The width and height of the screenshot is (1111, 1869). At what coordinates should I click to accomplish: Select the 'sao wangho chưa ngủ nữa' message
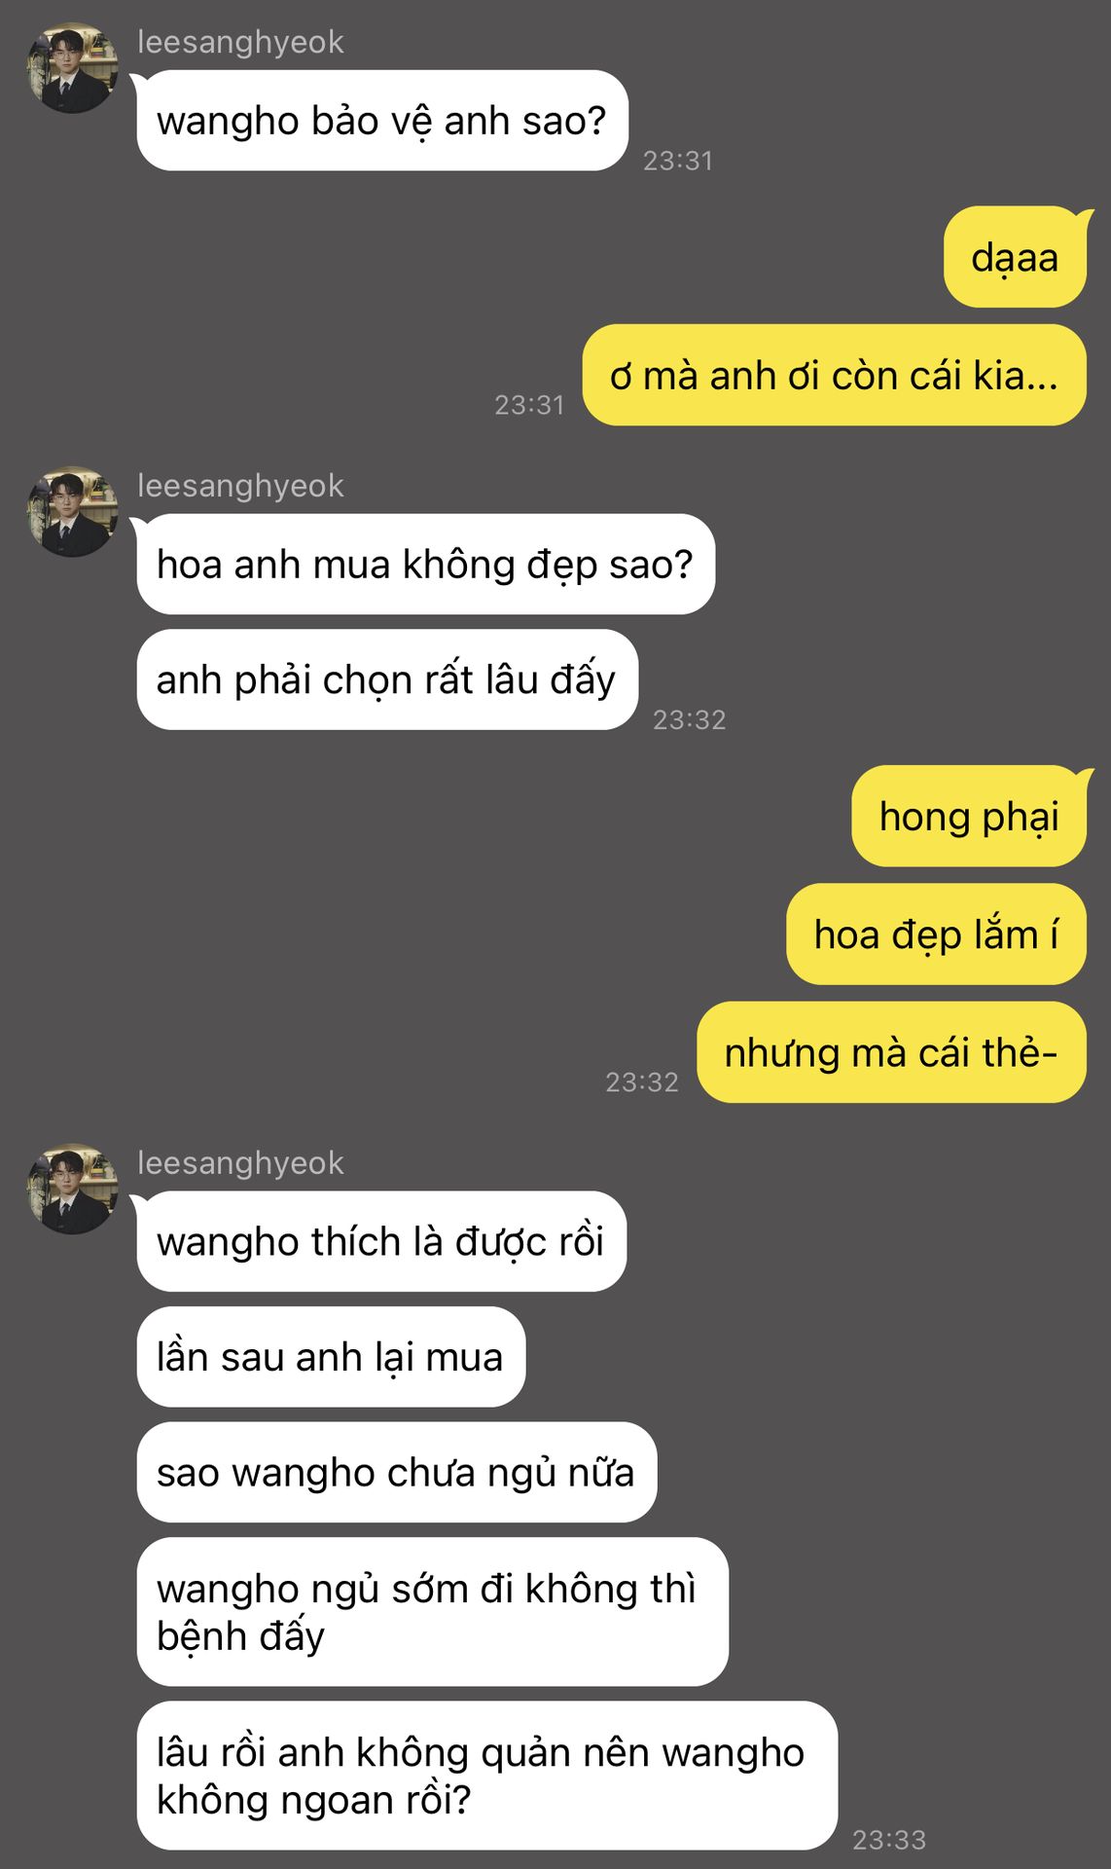click(x=397, y=1472)
